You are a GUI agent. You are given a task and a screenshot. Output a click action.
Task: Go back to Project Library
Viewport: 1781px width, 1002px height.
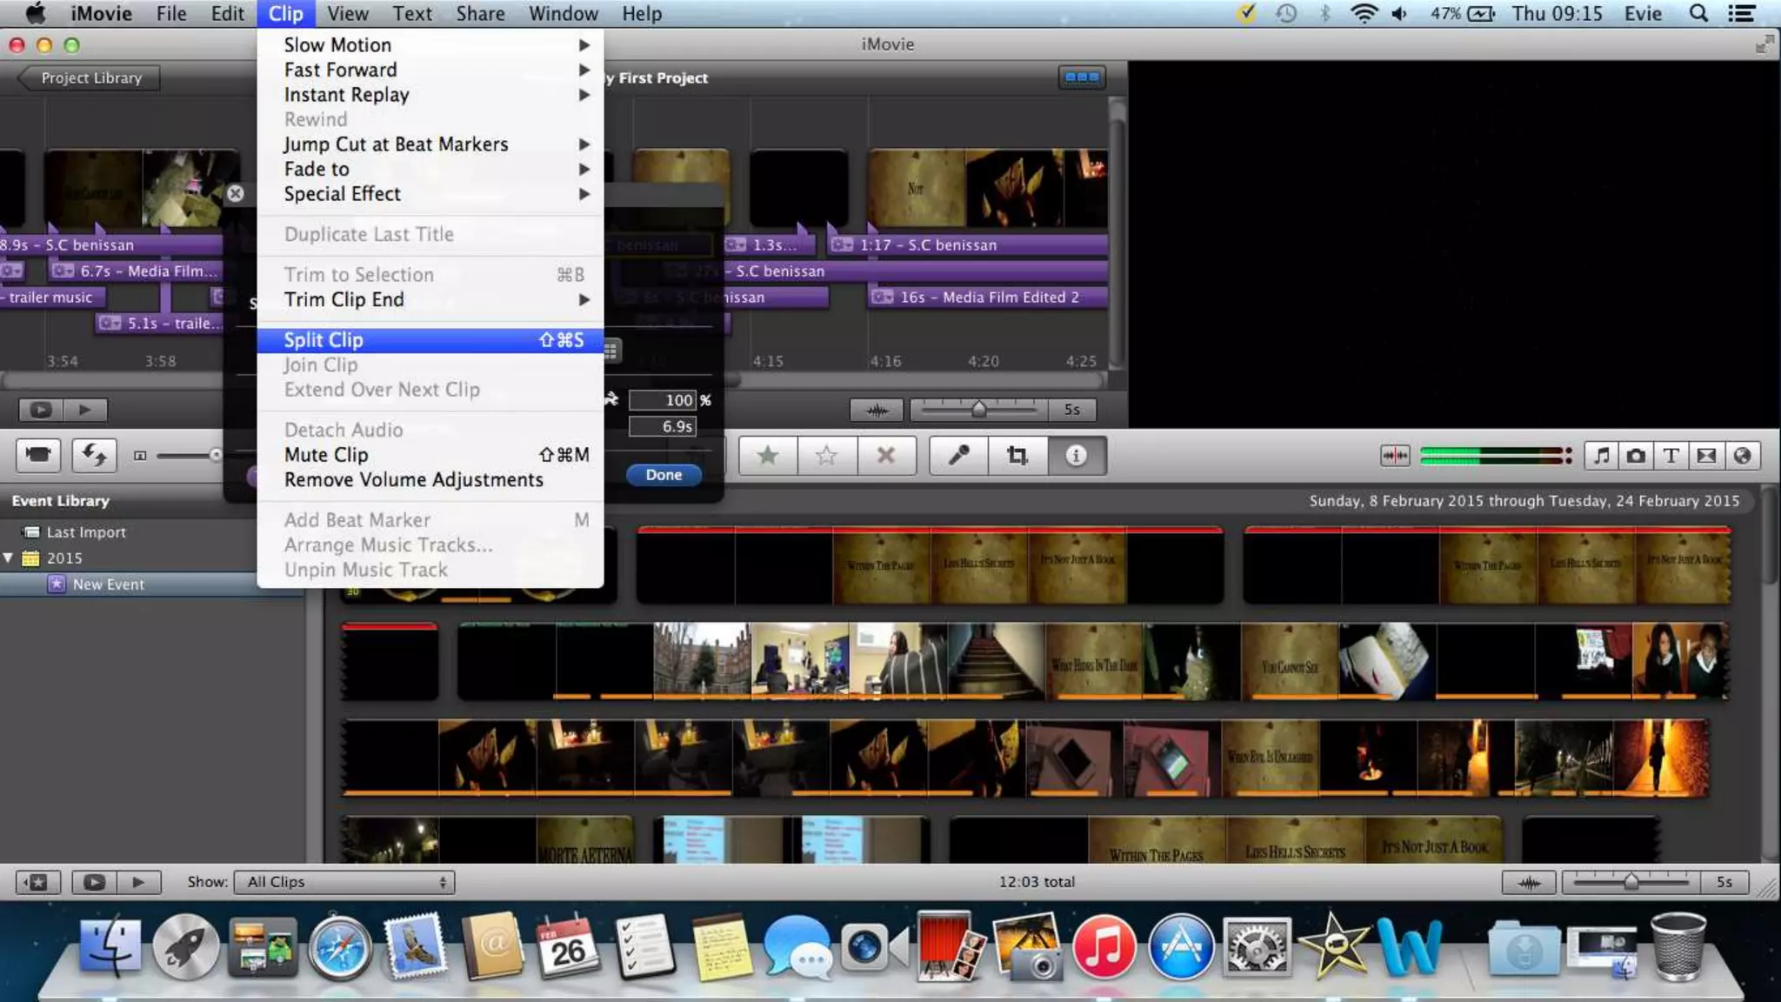(x=90, y=78)
